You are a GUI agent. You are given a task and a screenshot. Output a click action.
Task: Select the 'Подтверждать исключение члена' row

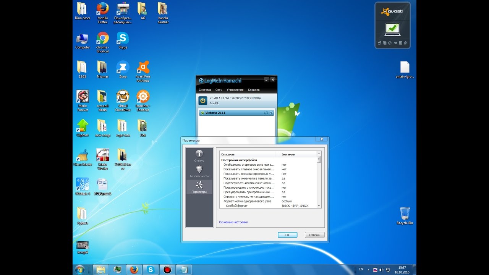coord(268,183)
